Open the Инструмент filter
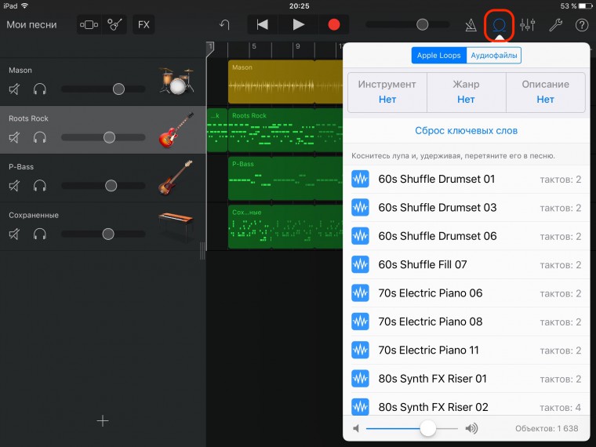 click(387, 92)
